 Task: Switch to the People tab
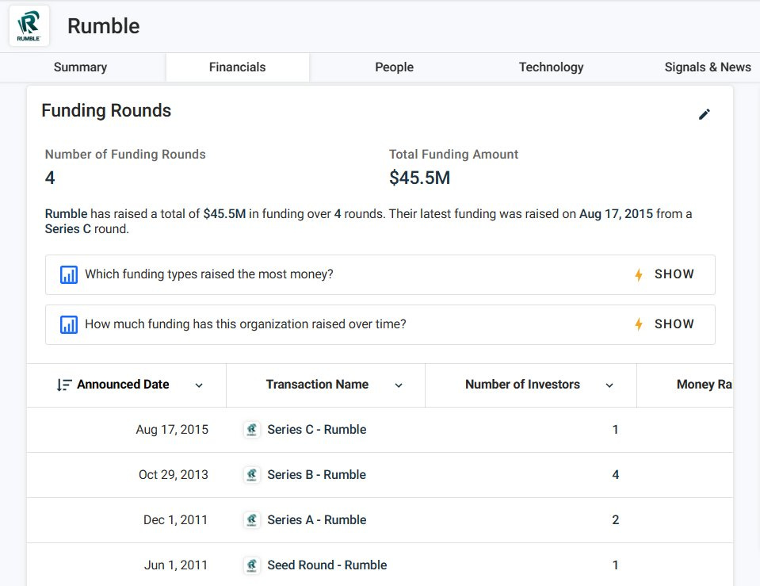(x=394, y=67)
